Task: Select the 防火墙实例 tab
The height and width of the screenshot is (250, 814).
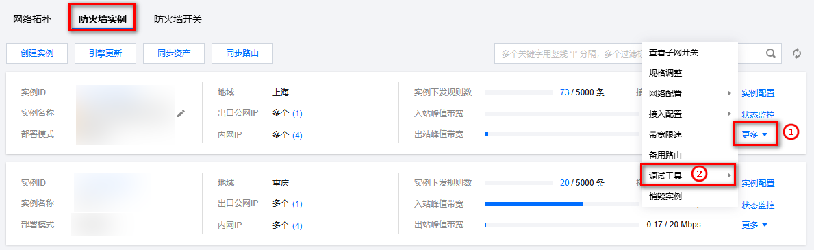Action: coord(102,20)
